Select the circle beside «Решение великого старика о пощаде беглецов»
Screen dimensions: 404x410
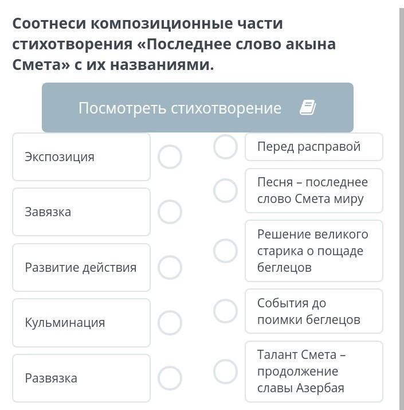tap(225, 251)
